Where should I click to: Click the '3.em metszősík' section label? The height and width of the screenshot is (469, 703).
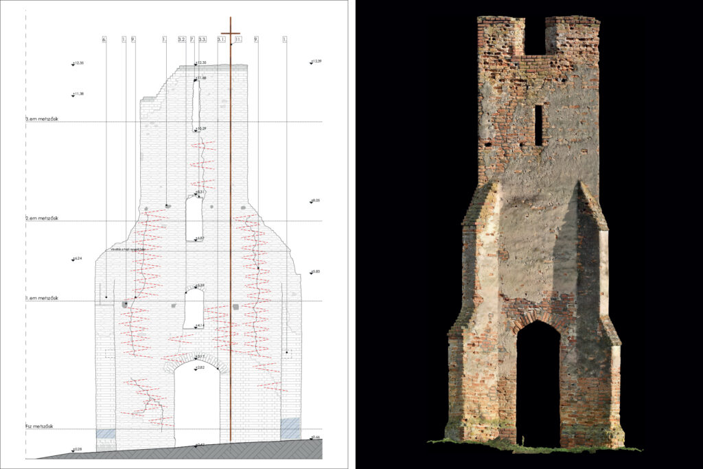pos(43,119)
